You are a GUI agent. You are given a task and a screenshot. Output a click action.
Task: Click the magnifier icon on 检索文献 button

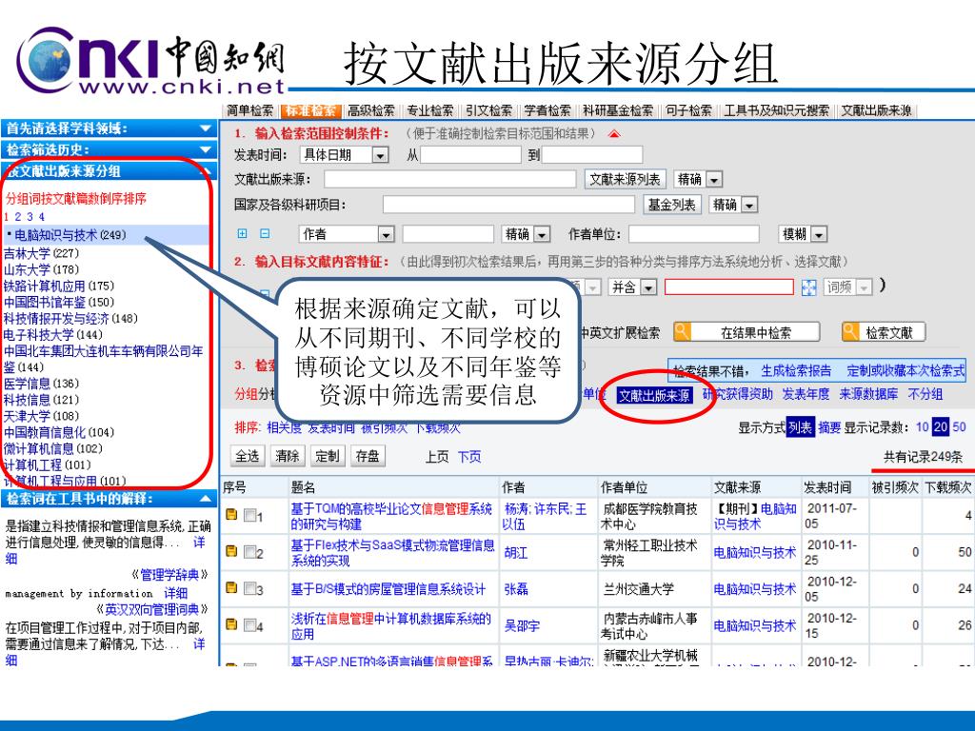[x=850, y=331]
